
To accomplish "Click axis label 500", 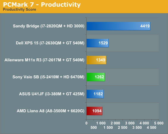I will coord(94,127).
